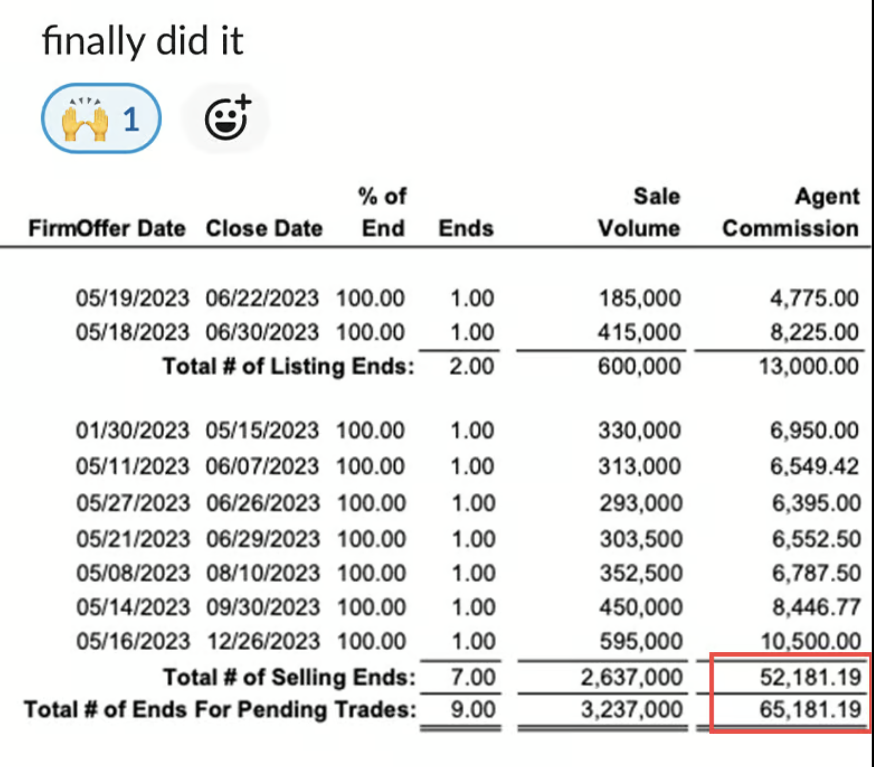Click the Ends column header
The height and width of the screenshot is (767, 874).
pos(466,229)
